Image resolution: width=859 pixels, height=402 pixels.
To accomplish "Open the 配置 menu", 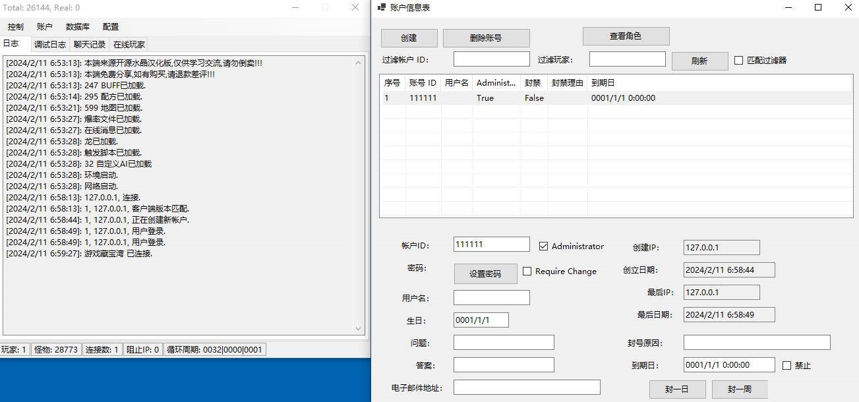I will pos(111,27).
